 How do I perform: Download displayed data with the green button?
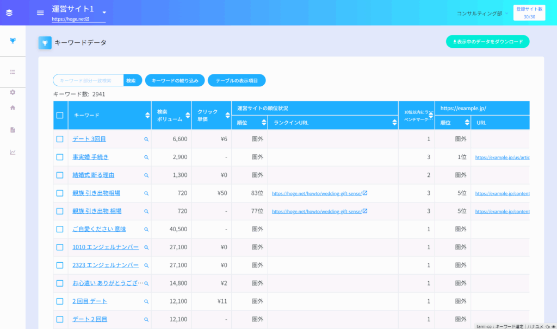(x=487, y=42)
